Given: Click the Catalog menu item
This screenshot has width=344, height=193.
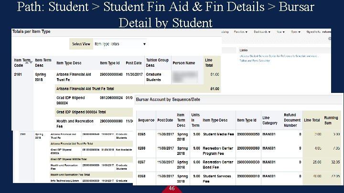Looking at the screenshot, I should pos(225,32).
